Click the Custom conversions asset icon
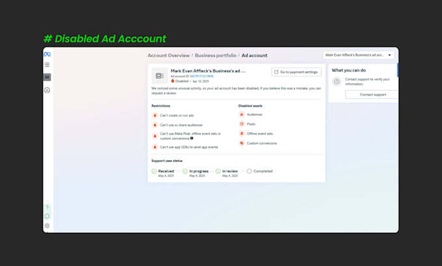Viewport: 442px width, 266px height. (x=242, y=143)
